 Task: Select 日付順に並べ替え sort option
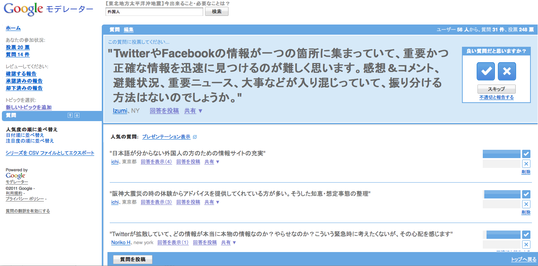25,135
